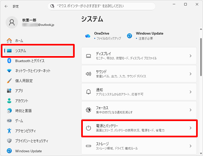Screen dimensions: 203x156
Task: Click the 通知 bell icon
Action: pyautogui.click(x=89, y=92)
